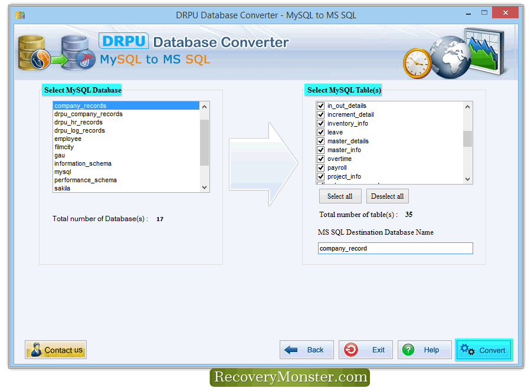Click the MS SQL Destination Database Name field
Viewport: 531px width, 388px height.
coord(395,248)
